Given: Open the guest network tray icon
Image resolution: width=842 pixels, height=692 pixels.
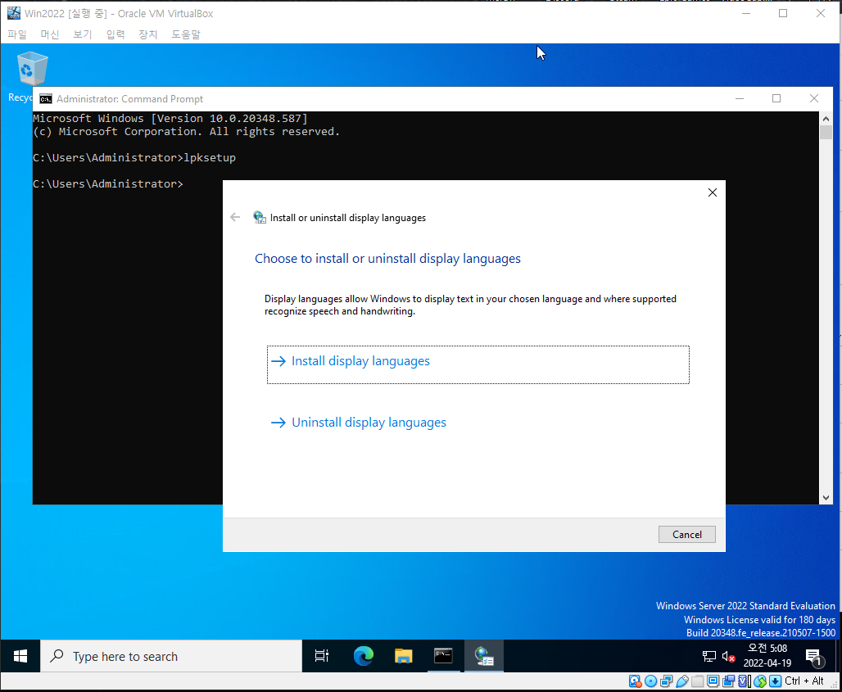Looking at the screenshot, I should point(709,656).
